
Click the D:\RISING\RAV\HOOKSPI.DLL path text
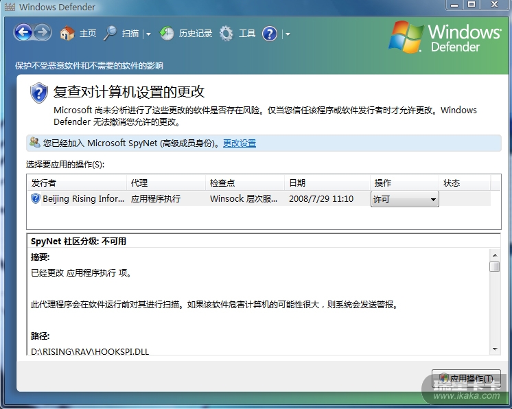pos(90,351)
